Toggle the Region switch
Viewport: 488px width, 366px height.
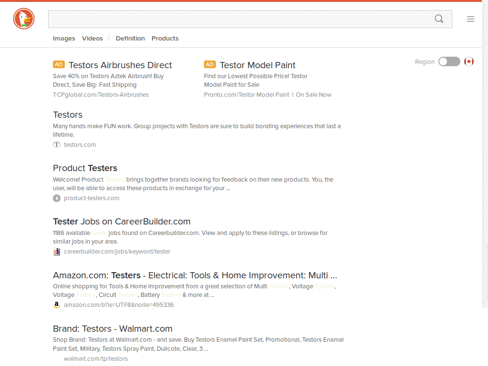pos(449,61)
